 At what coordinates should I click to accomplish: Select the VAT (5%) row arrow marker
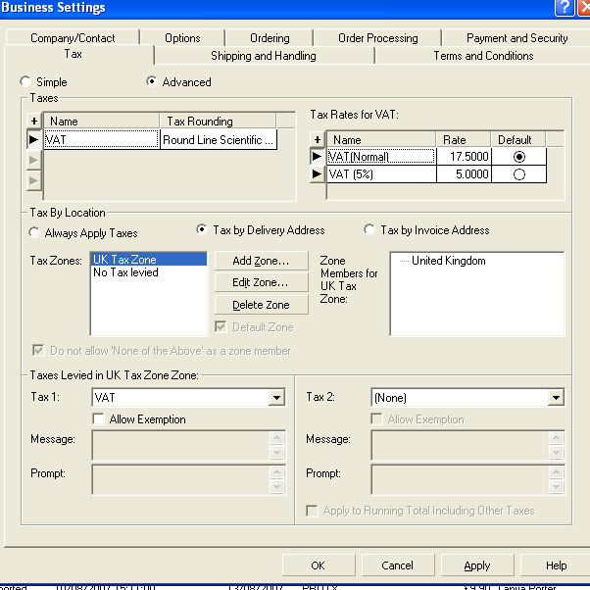pyautogui.click(x=317, y=174)
